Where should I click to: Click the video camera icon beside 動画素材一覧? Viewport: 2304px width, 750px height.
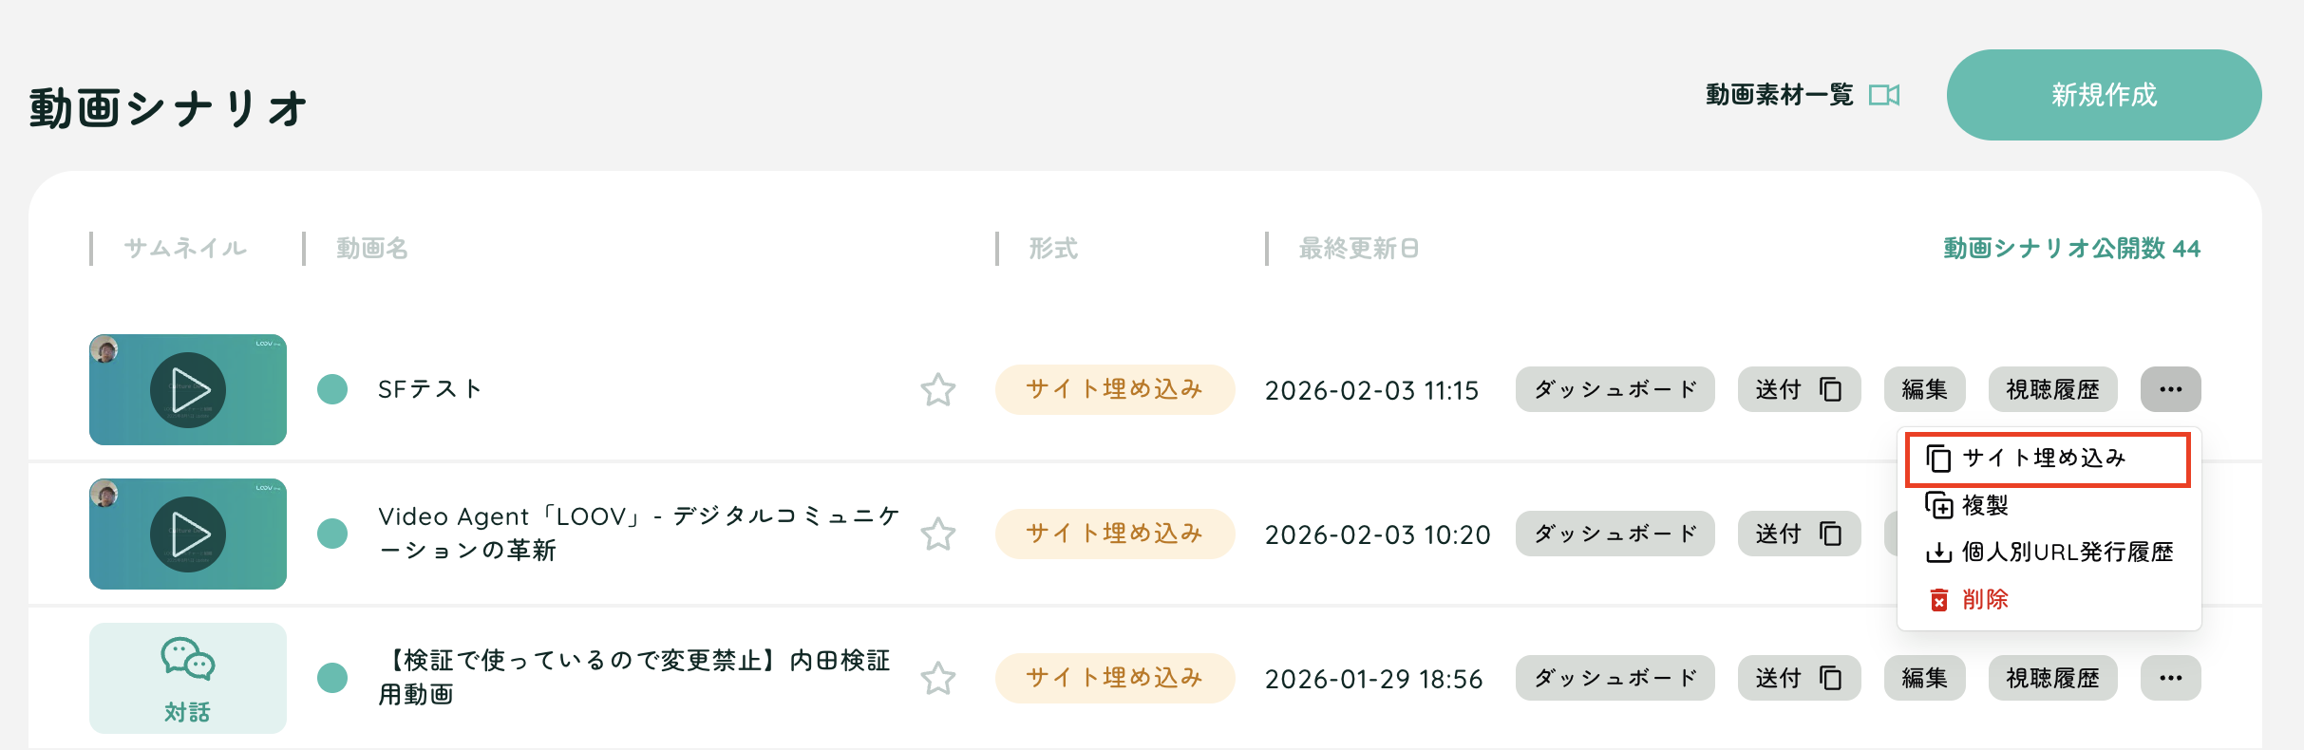click(x=1883, y=95)
